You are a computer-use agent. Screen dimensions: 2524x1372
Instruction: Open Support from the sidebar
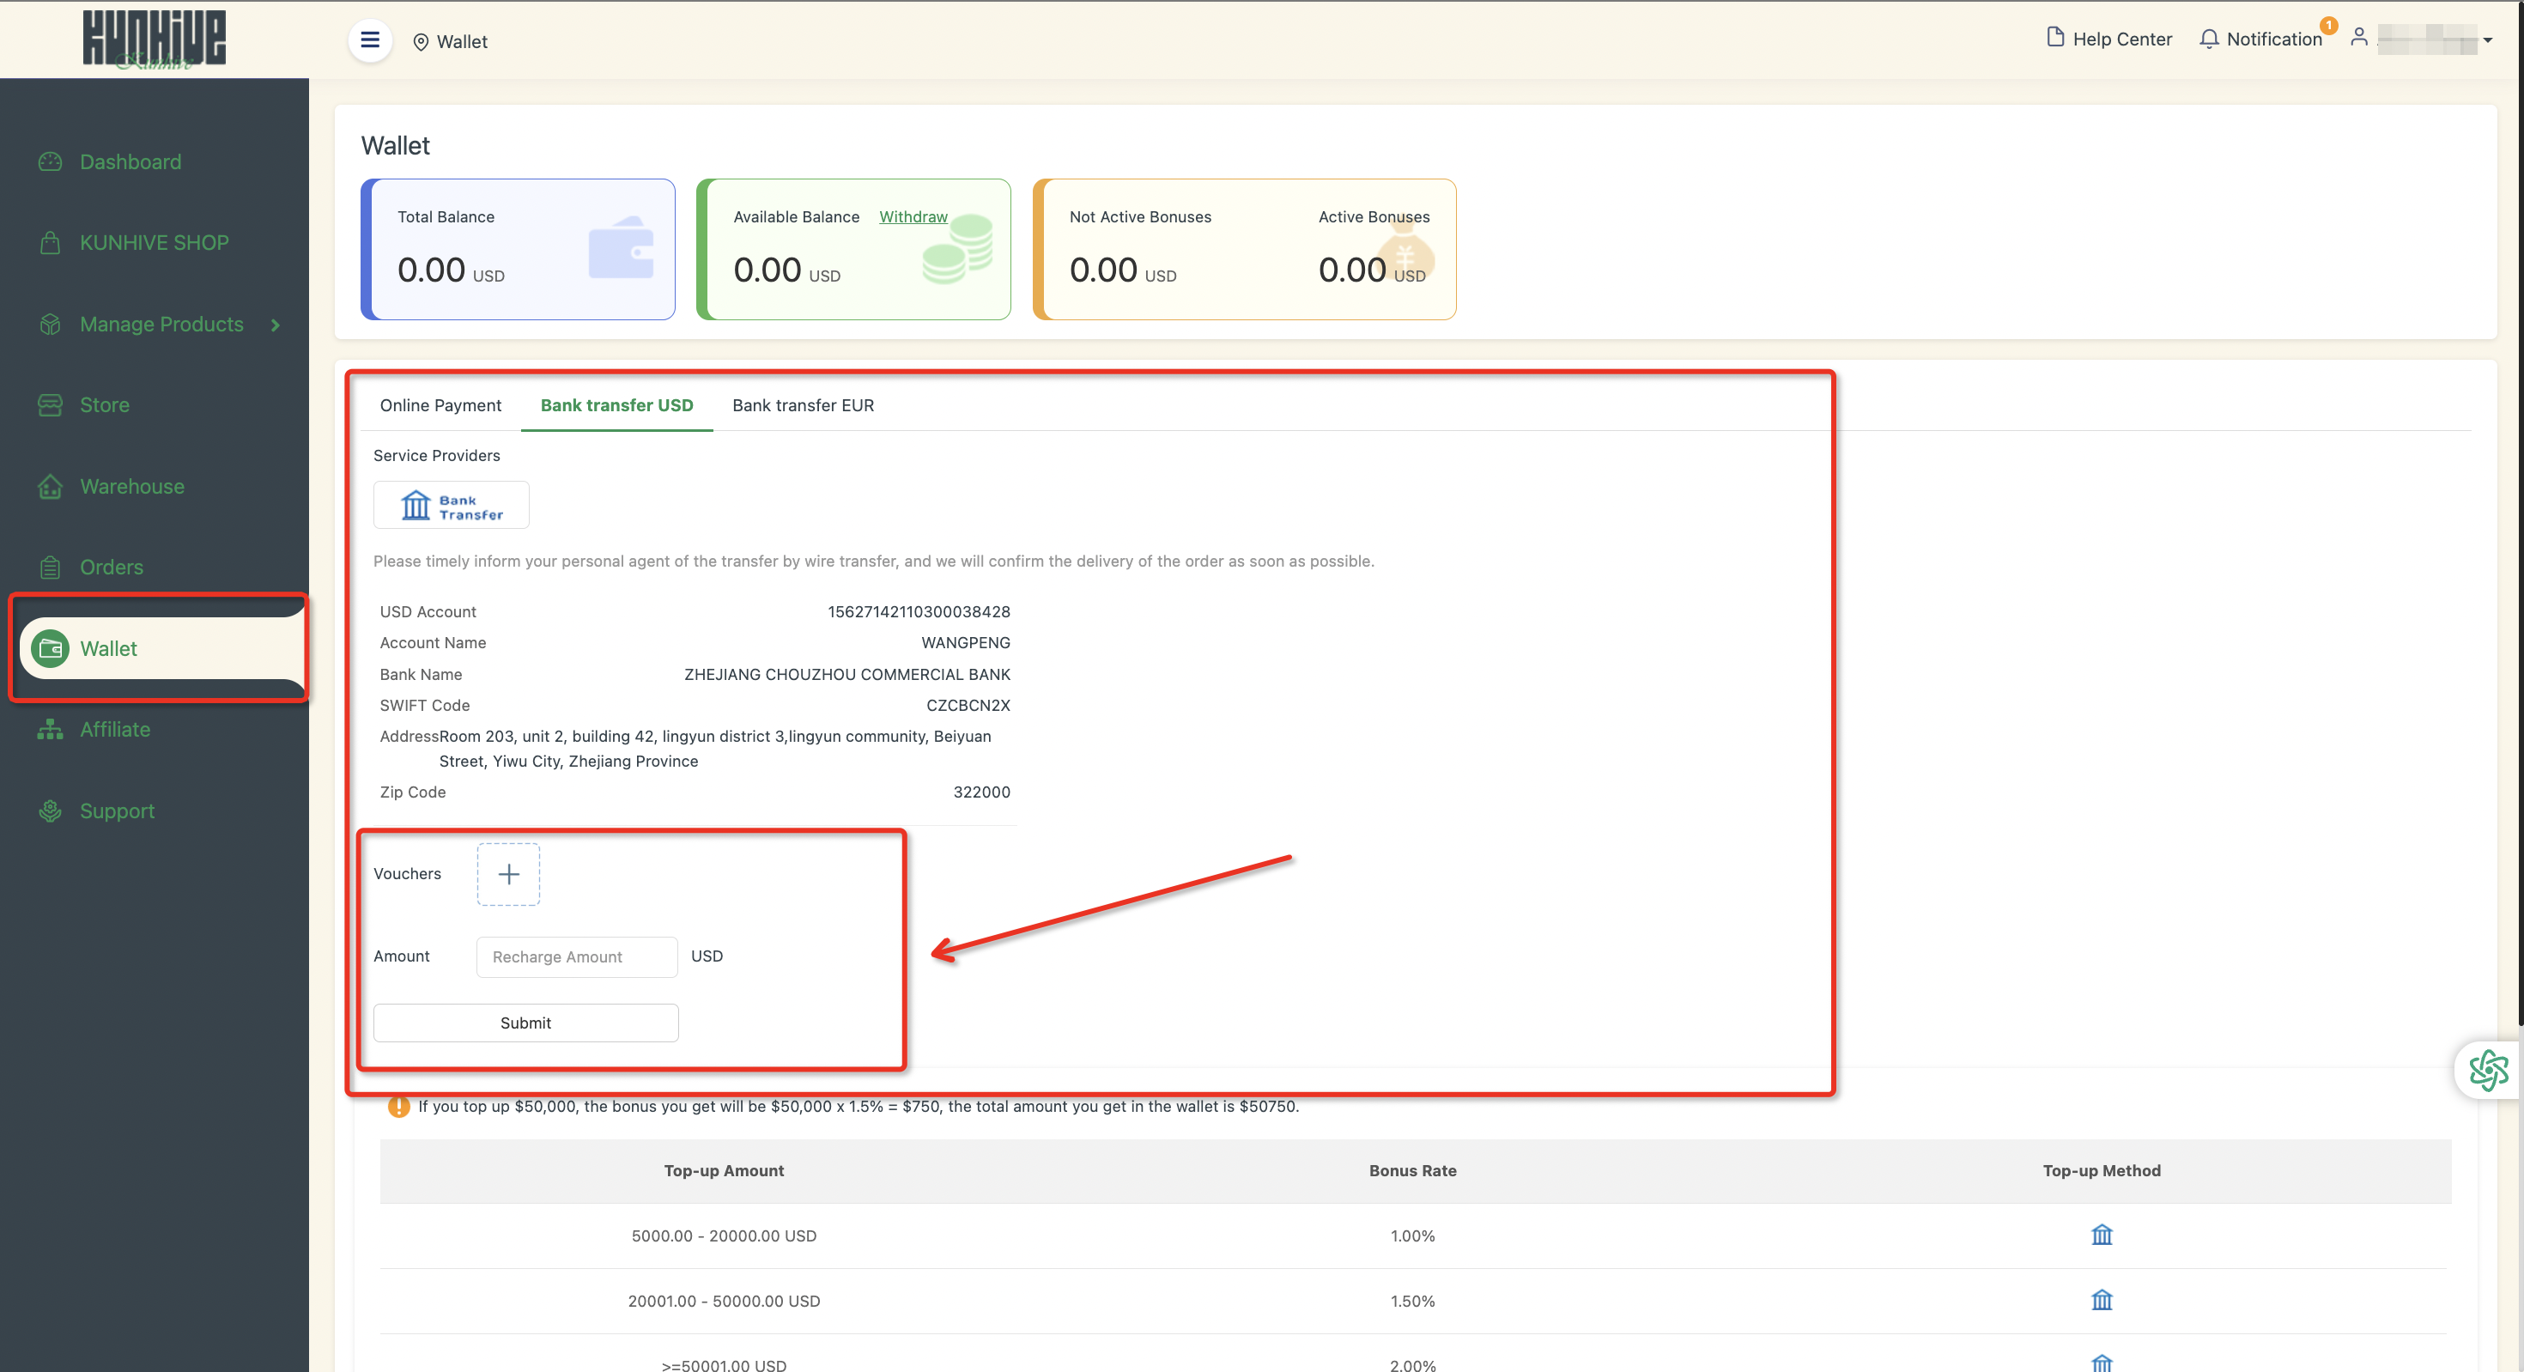click(x=117, y=810)
